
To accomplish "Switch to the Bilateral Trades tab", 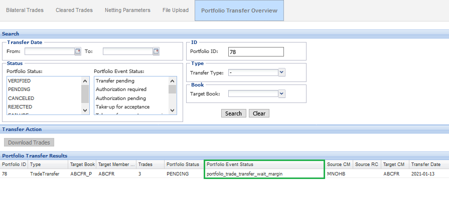I will pos(25,10).
